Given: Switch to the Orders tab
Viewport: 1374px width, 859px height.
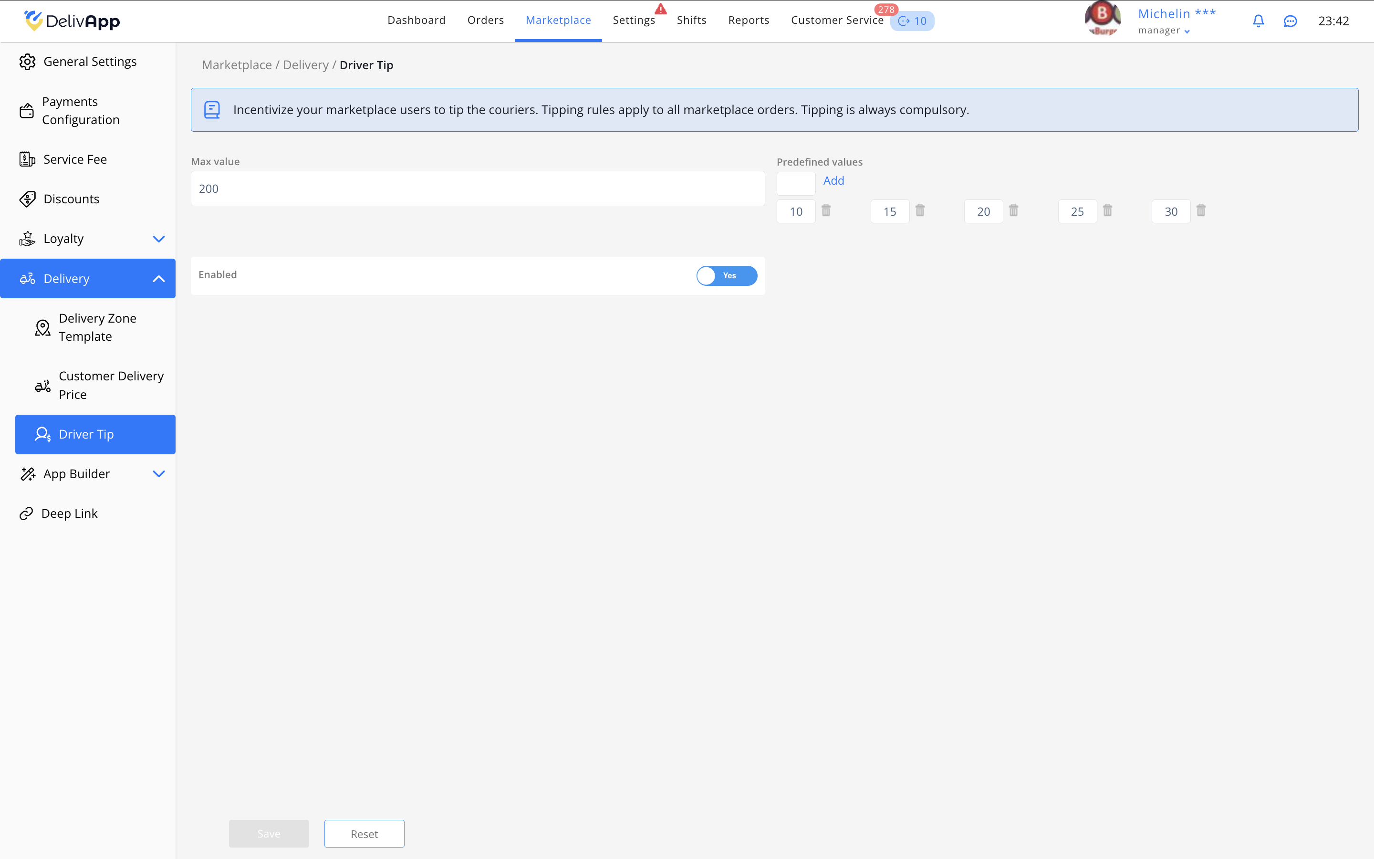Looking at the screenshot, I should (486, 21).
